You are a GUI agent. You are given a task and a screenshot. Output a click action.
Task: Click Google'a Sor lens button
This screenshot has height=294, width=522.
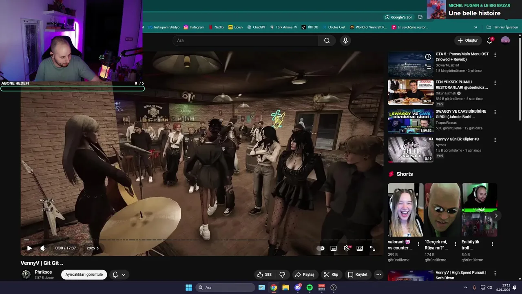pos(398,17)
